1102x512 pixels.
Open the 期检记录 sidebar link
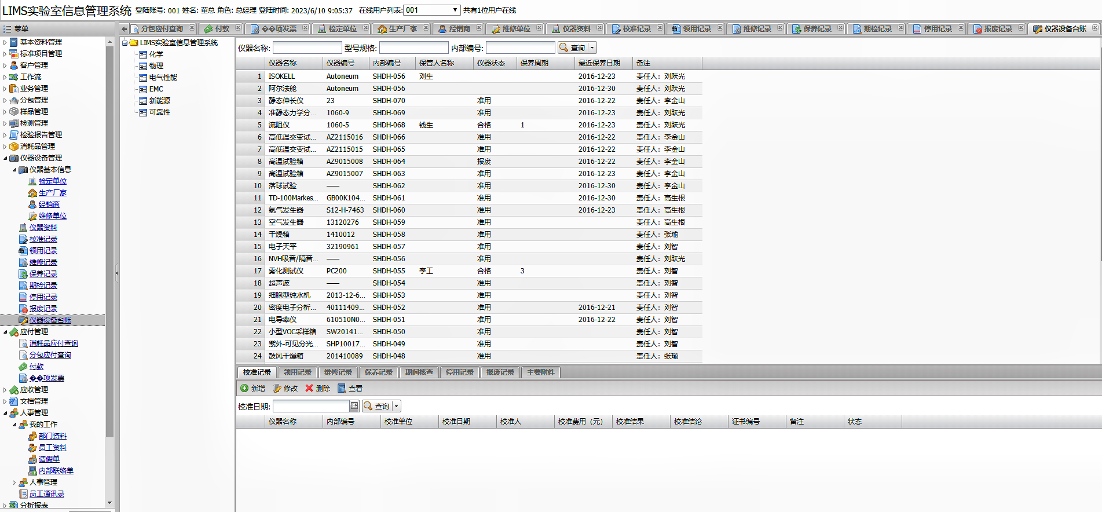43,286
